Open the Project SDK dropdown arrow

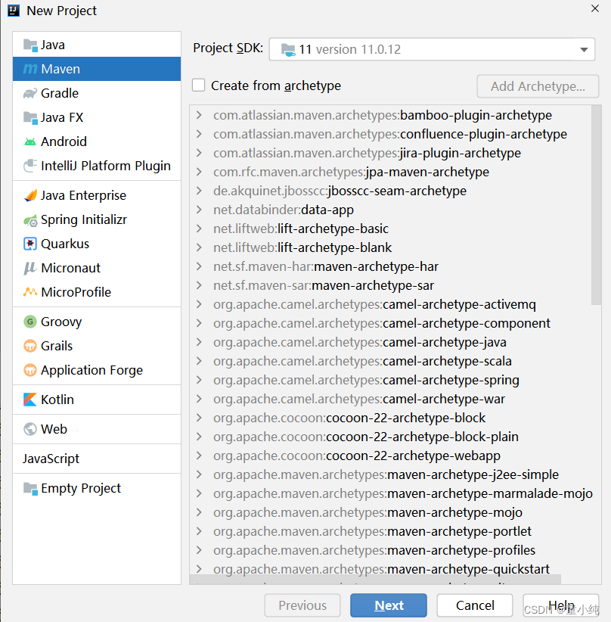[584, 50]
